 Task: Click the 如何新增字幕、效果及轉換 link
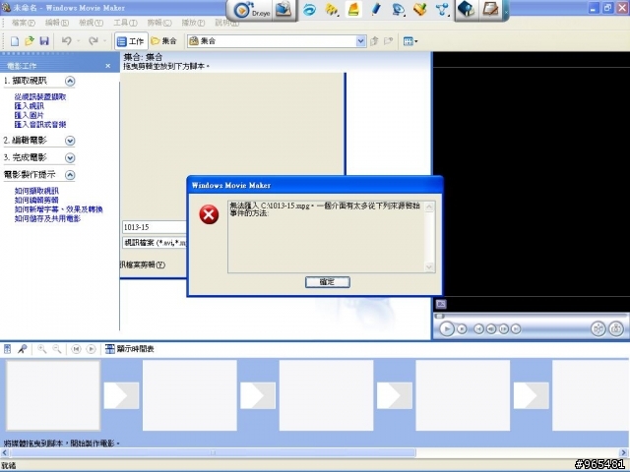(59, 209)
